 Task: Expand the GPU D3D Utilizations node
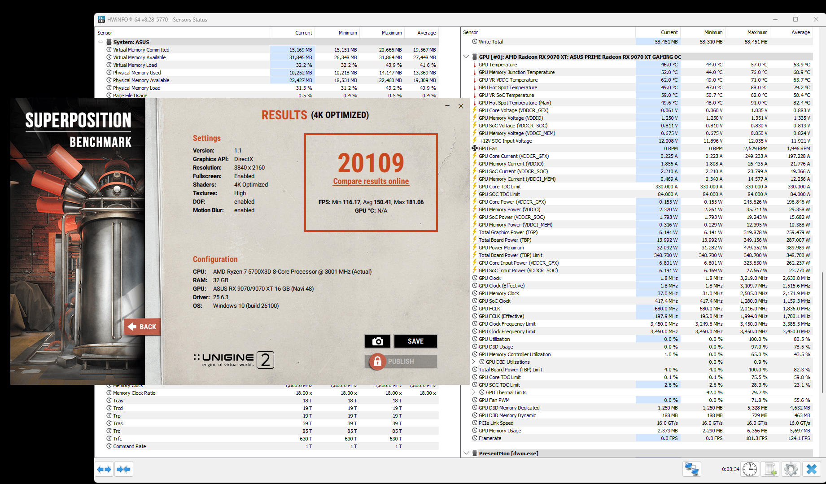(x=474, y=362)
